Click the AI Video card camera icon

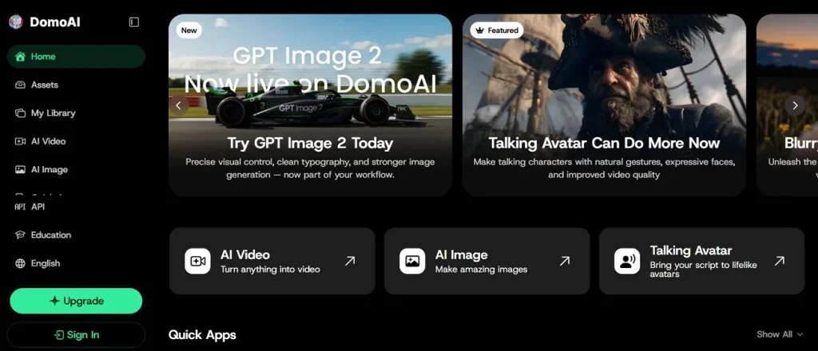198,261
